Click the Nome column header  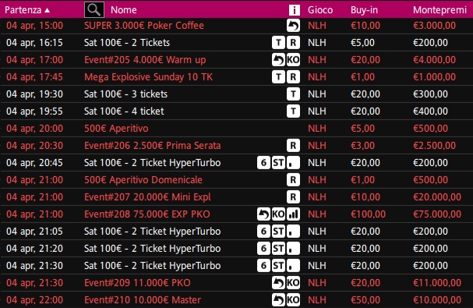click(123, 10)
